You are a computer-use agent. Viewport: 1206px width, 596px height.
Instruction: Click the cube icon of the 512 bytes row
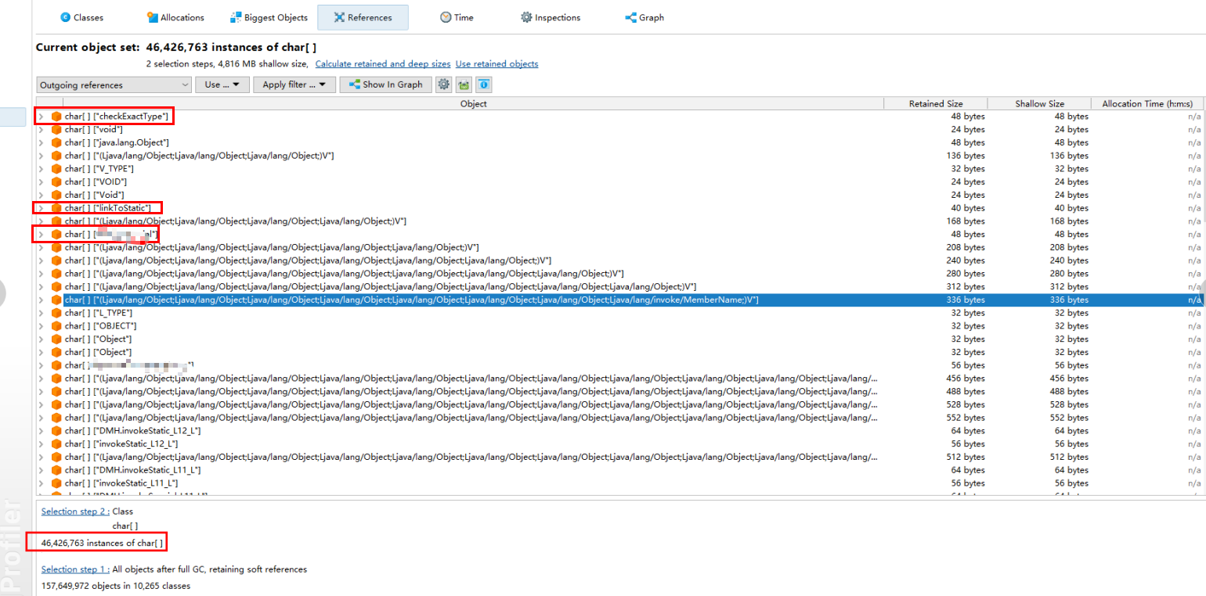pos(56,458)
